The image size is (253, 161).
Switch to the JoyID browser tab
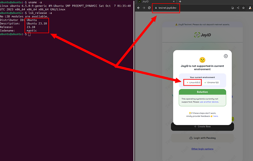[x=156, y=1]
